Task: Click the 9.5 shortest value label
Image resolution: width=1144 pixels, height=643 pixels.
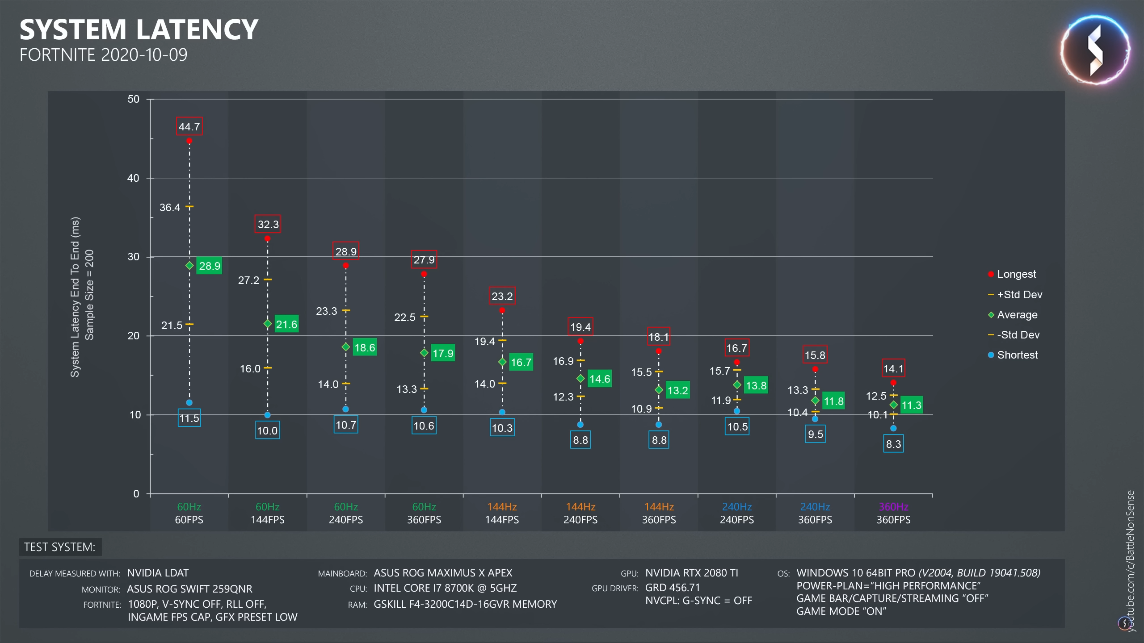Action: pos(816,434)
